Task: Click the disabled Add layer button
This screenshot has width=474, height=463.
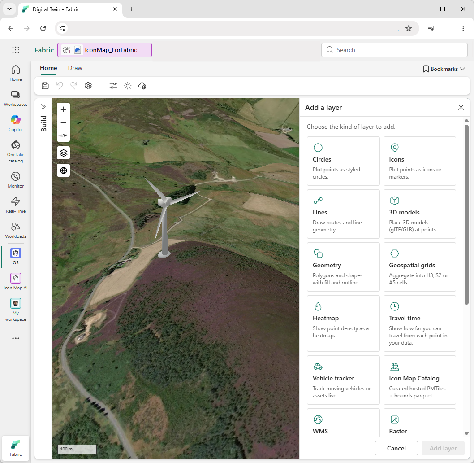Action: tap(443, 448)
